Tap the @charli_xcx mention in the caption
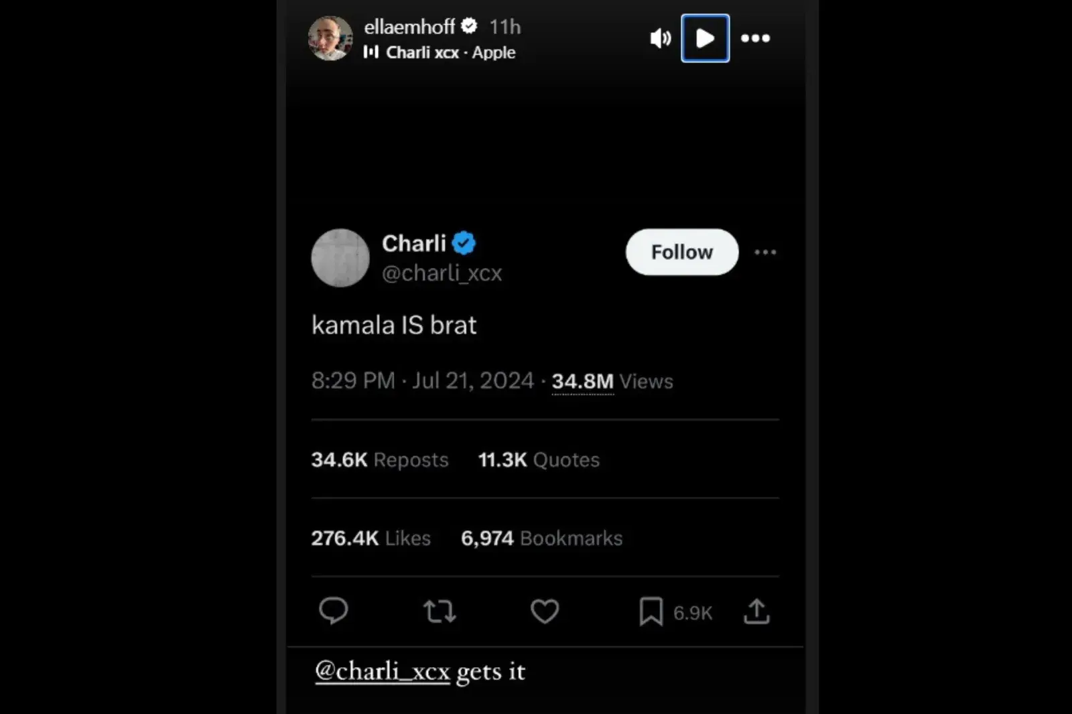The image size is (1072, 714). coord(382,671)
